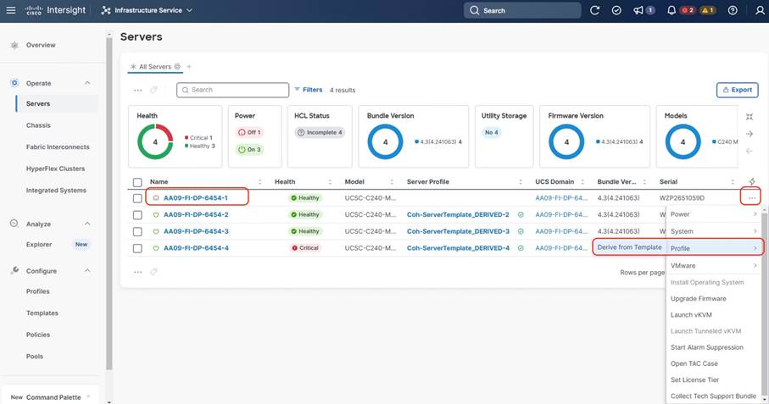
Task: Click the refresh icon in top bar
Action: pyautogui.click(x=594, y=10)
